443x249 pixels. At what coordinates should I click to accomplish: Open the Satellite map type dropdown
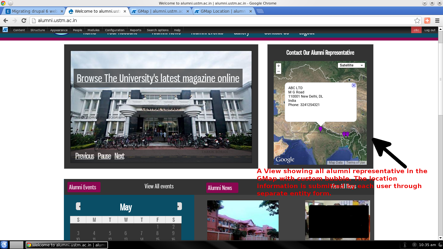tap(351, 65)
